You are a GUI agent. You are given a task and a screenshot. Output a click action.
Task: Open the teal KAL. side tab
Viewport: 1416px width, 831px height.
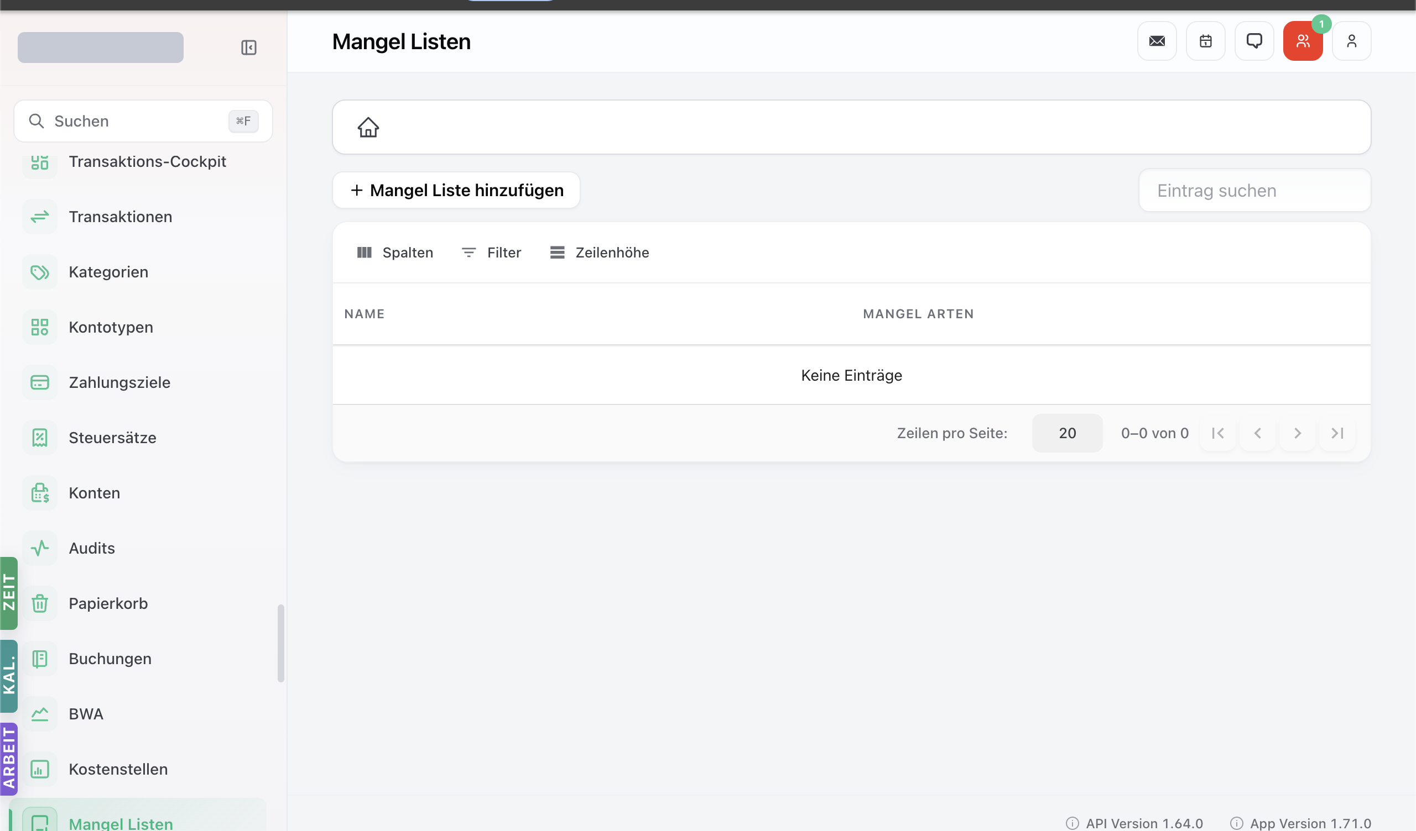(9, 676)
